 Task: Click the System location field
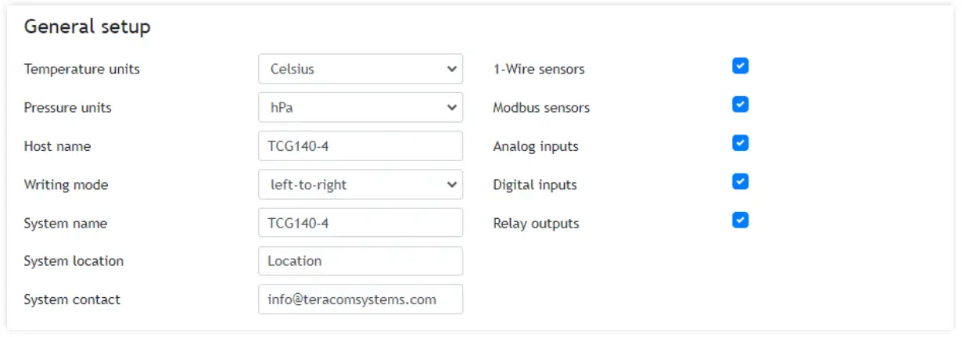click(361, 261)
